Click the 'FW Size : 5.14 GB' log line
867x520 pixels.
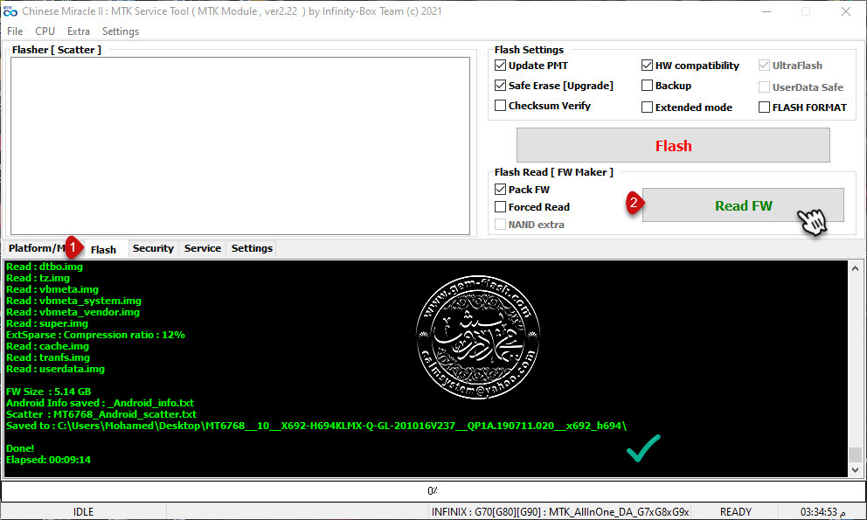48,392
